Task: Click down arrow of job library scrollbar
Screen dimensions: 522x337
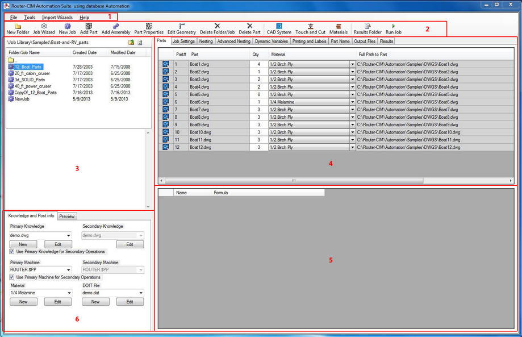Action: (148, 207)
